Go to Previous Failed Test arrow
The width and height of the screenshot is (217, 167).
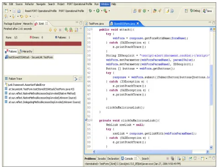click(x=55, y=30)
